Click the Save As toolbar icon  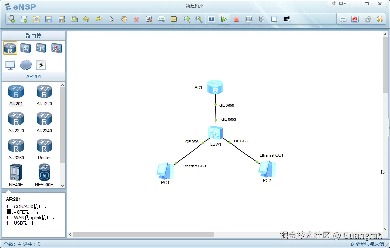pyautogui.click(x=61, y=19)
